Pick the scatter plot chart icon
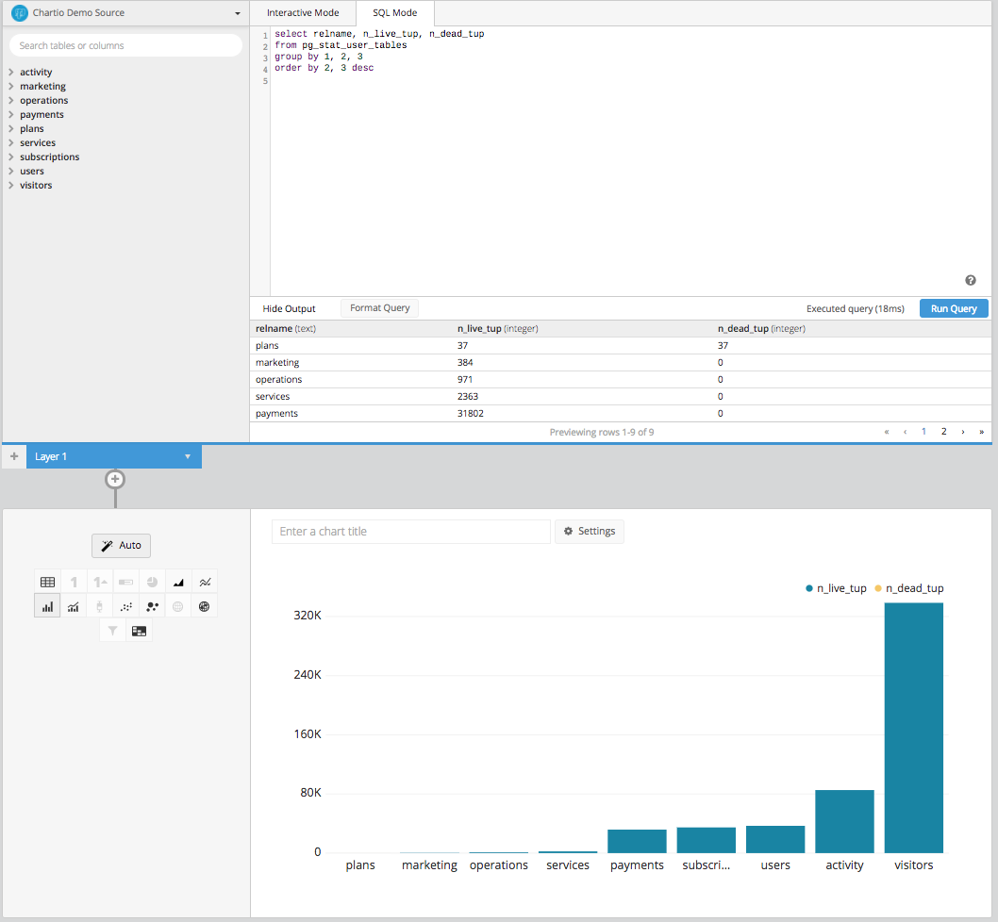Screen dimensions: 998x922 tap(125, 607)
